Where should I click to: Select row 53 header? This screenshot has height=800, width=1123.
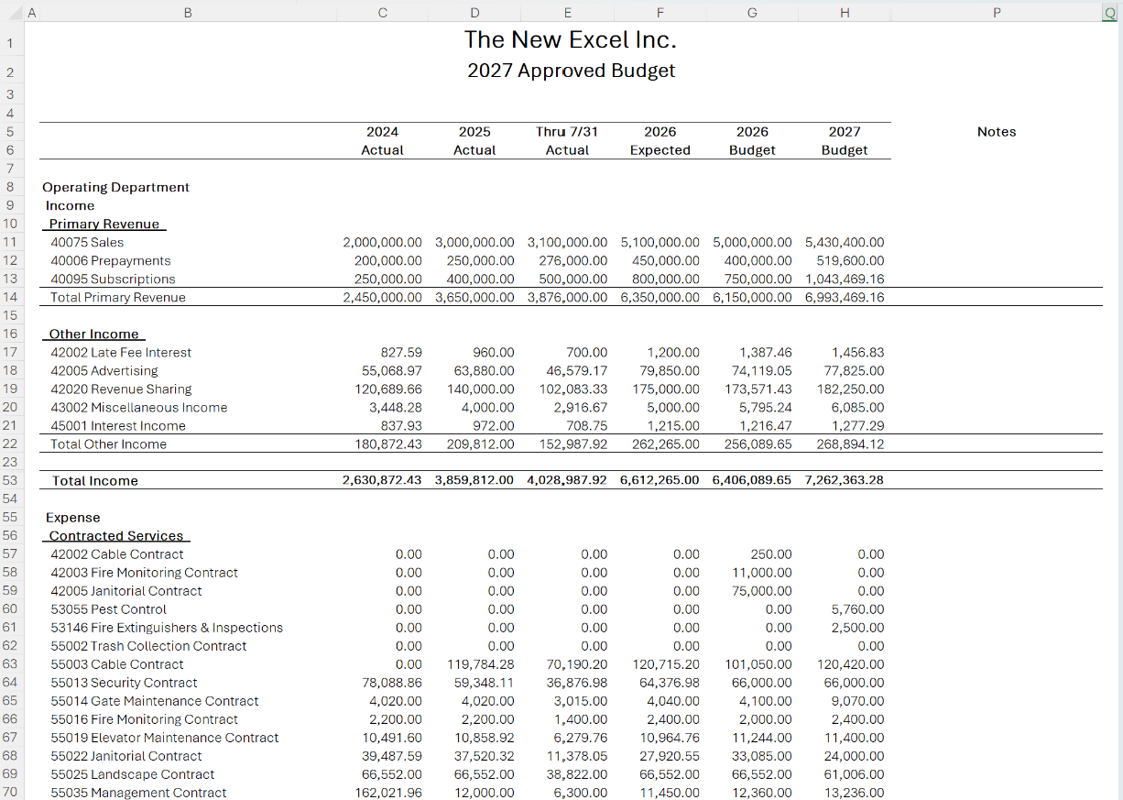[10, 480]
